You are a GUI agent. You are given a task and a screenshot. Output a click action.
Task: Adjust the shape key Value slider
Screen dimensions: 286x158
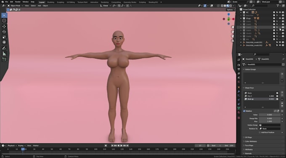click(x=270, y=115)
